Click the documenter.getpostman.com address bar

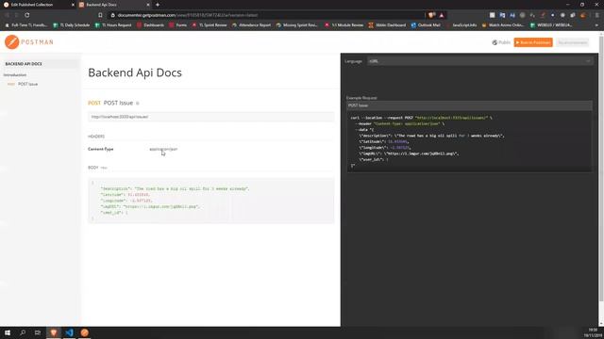pos(266,15)
